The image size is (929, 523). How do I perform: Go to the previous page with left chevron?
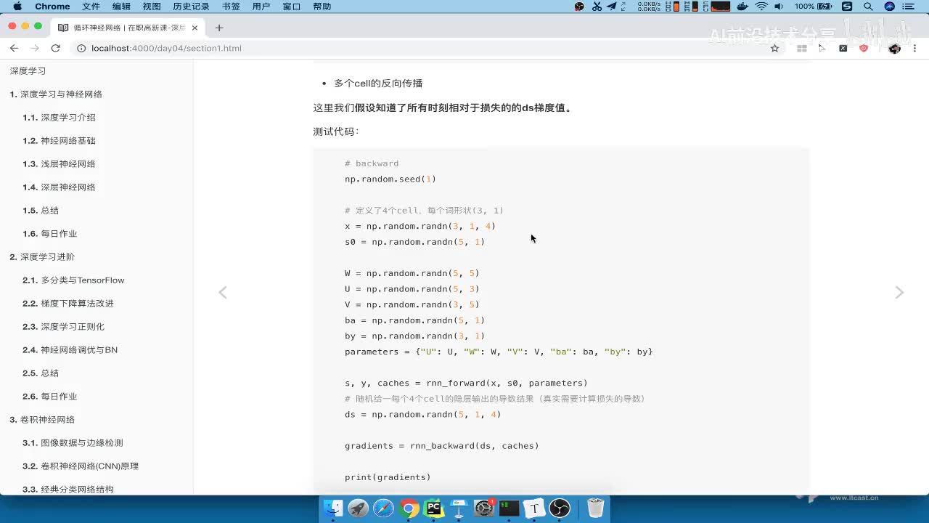coord(223,292)
